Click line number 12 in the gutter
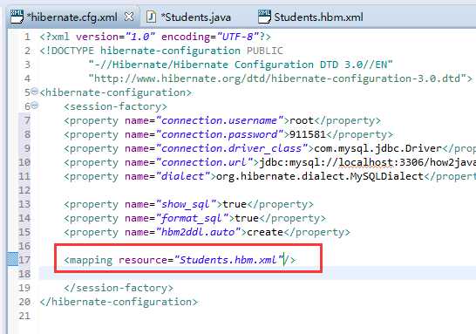Screen dimensions: 476x334 click(24, 190)
